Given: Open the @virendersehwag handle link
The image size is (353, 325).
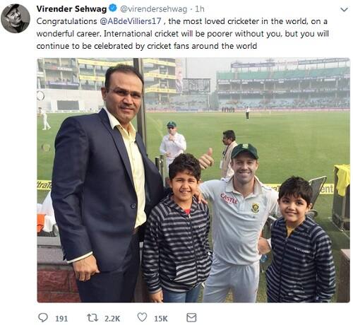Looking at the screenshot, I should pos(154,9).
